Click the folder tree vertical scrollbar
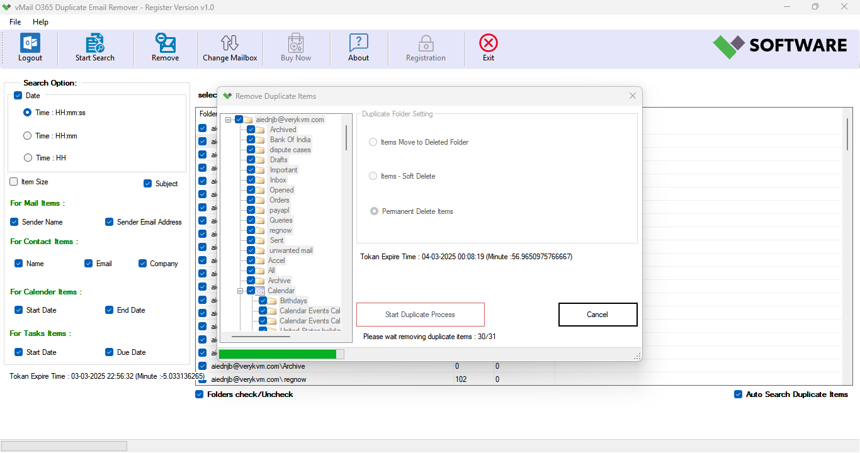Screen dimensions: 860x453 click(346, 137)
